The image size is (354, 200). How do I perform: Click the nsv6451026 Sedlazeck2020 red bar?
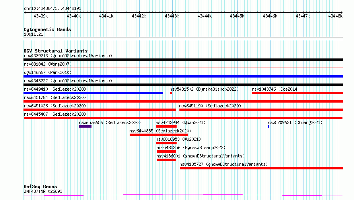(x=100, y=110)
